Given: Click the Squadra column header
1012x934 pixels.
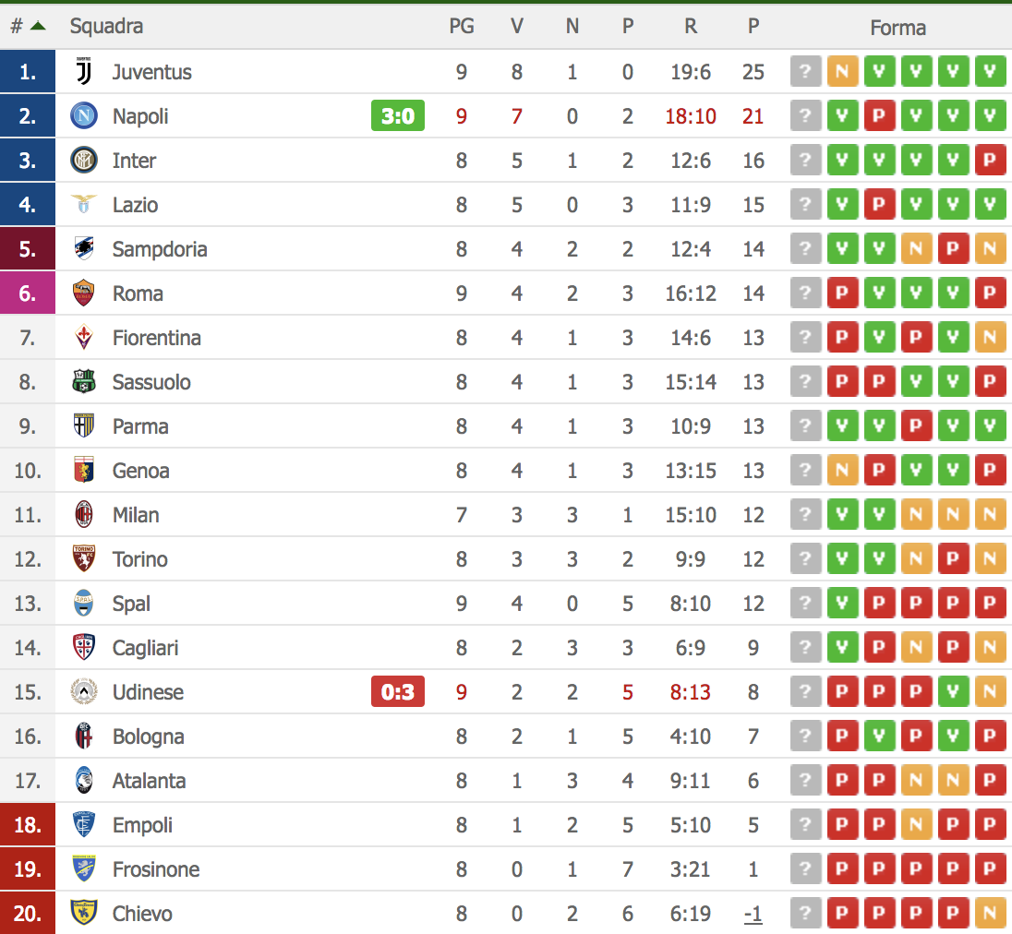Looking at the screenshot, I should tap(106, 27).
